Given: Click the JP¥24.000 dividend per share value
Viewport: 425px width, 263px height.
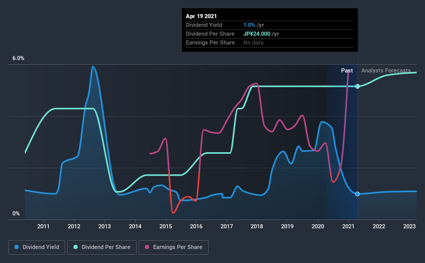Looking at the screenshot, I should click(x=257, y=34).
